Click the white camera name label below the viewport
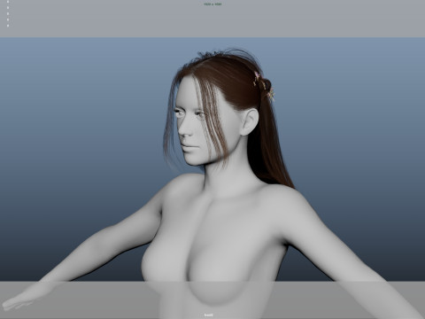The height and width of the screenshot is (319, 425). (208, 315)
